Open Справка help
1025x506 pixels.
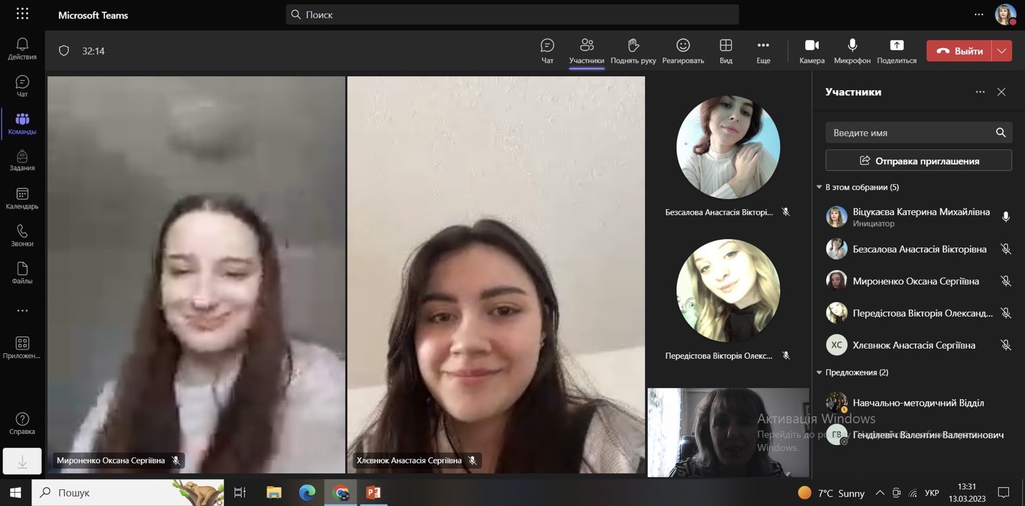point(22,423)
